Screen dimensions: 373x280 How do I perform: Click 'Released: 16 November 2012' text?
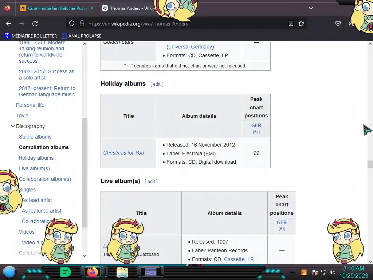point(201,145)
